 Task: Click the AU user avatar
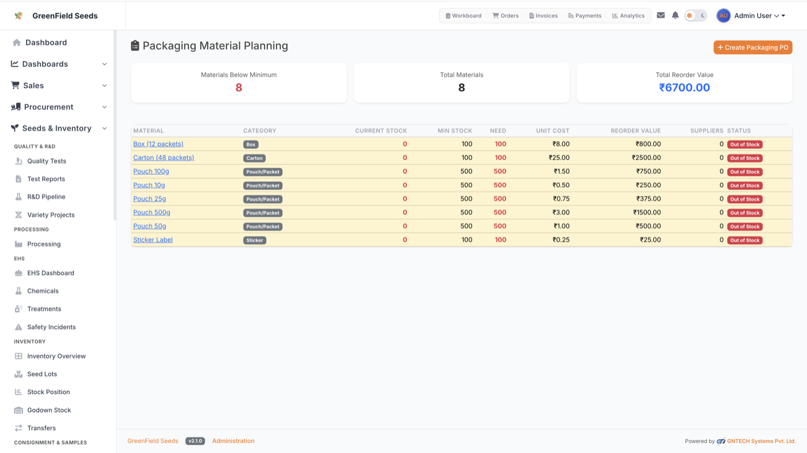723,16
